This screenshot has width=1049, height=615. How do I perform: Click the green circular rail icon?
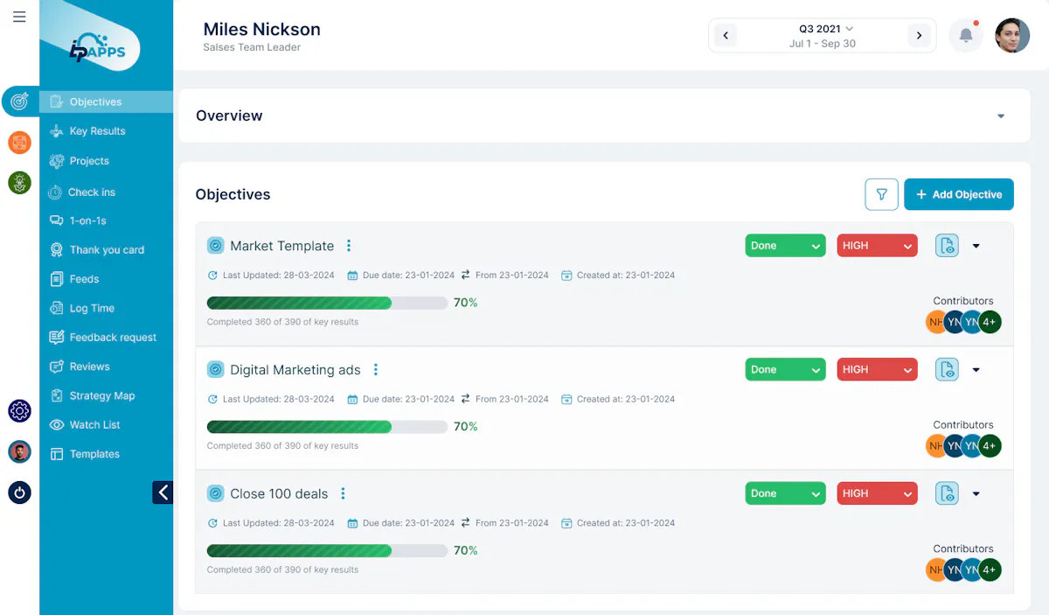19,182
